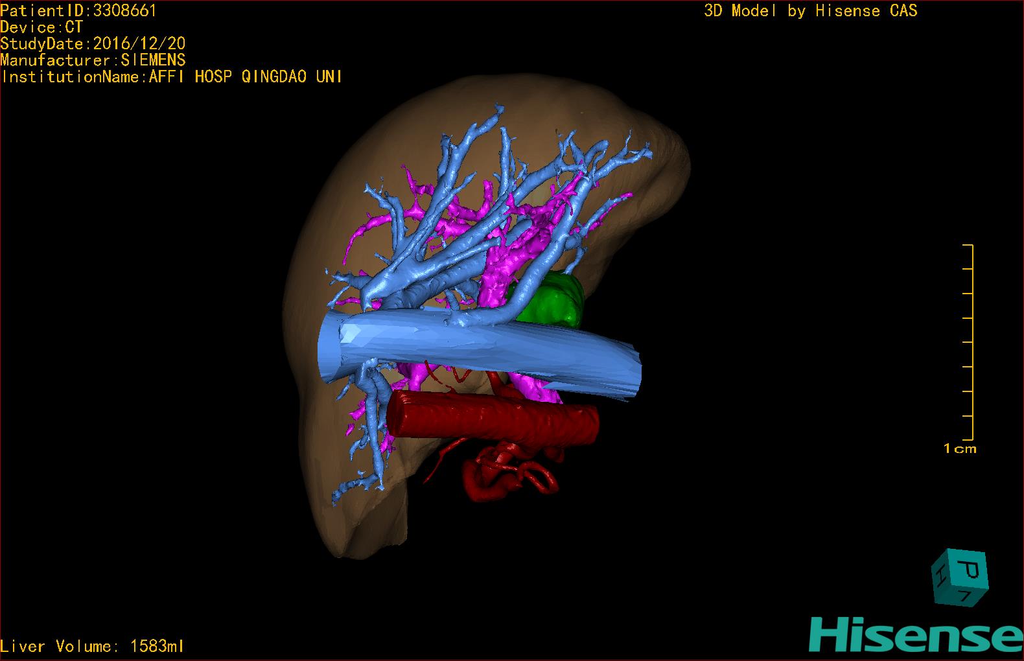Click the Device:CT label

click(x=41, y=27)
